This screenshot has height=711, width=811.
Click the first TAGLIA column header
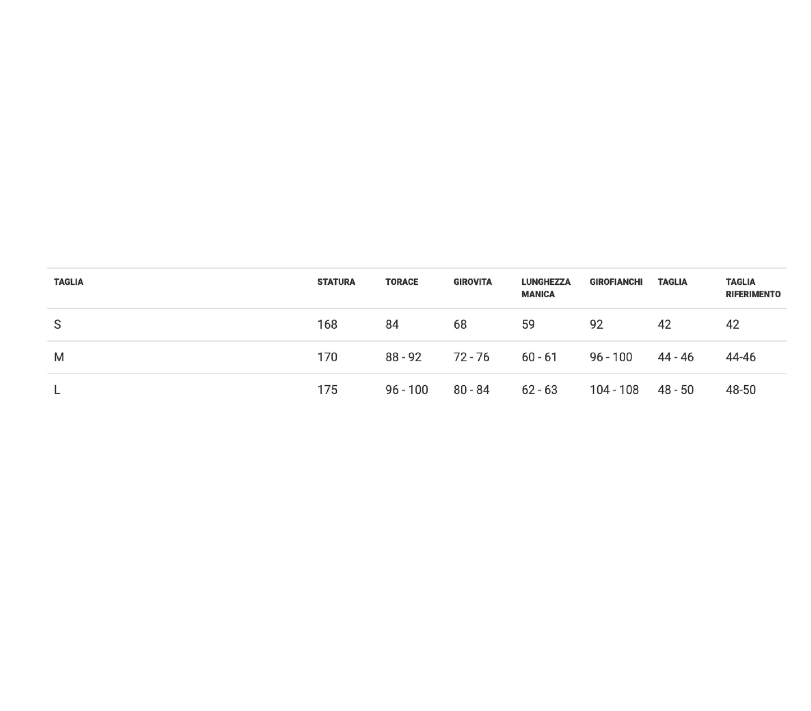click(68, 282)
